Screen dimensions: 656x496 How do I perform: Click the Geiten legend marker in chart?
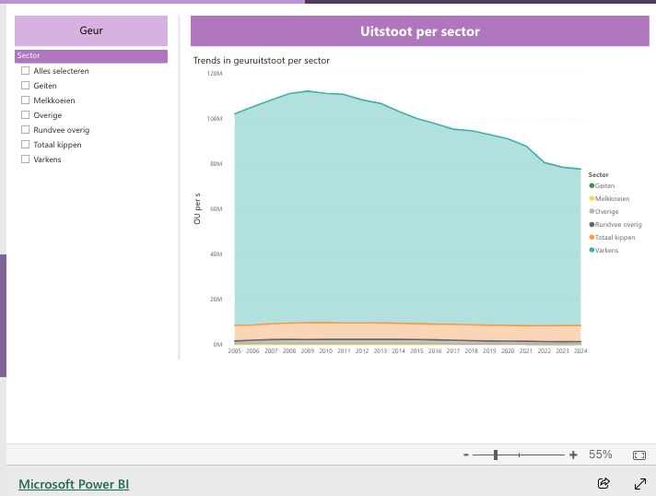592,186
